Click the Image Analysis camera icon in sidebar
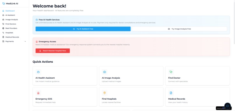This screenshot has width=235, height=111. pyautogui.click(x=3, y=20)
